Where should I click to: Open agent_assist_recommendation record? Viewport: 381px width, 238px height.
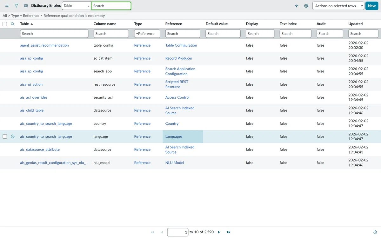(x=44, y=45)
